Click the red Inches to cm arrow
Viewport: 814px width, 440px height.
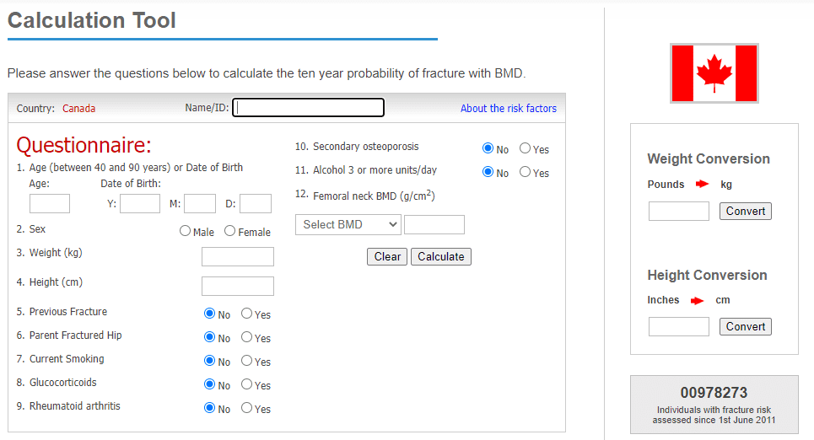pyautogui.click(x=698, y=300)
